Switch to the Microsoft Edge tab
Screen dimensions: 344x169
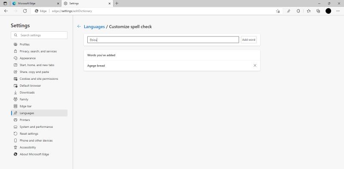(x=36, y=3)
